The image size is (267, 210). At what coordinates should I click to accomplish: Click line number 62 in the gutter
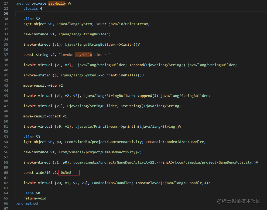click(6, 183)
